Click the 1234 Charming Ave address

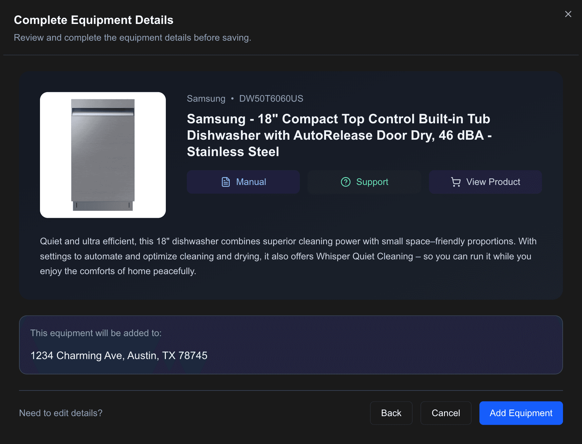pyautogui.click(x=119, y=355)
